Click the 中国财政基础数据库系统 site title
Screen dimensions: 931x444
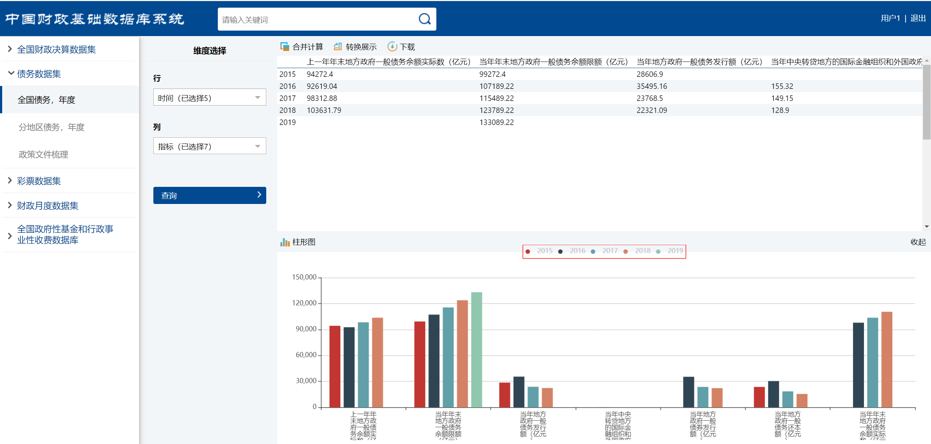(94, 19)
